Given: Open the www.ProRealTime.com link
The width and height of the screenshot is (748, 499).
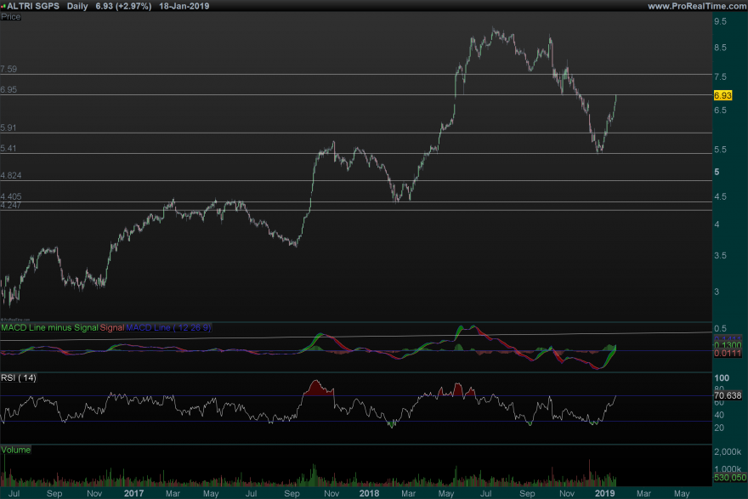Looking at the screenshot, I should point(695,6).
